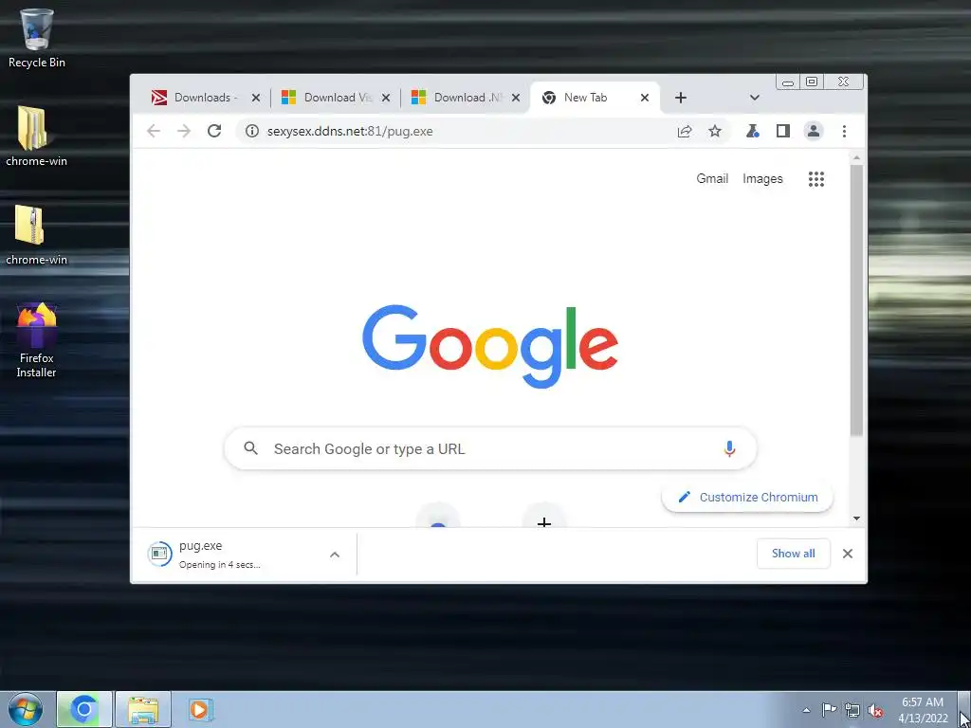Close the Download Vis tab
This screenshot has height=728, width=971.
click(x=386, y=98)
